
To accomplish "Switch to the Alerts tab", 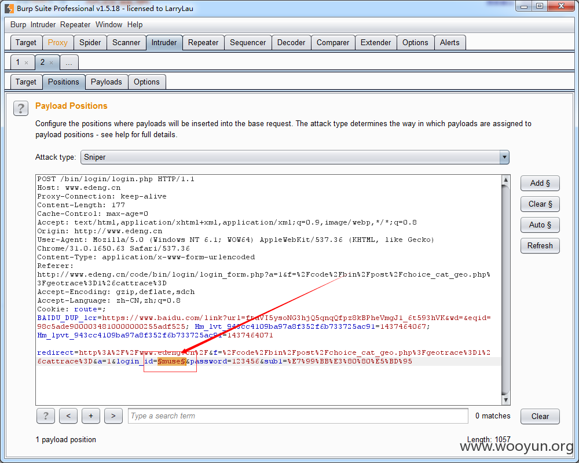I will tap(450, 42).
